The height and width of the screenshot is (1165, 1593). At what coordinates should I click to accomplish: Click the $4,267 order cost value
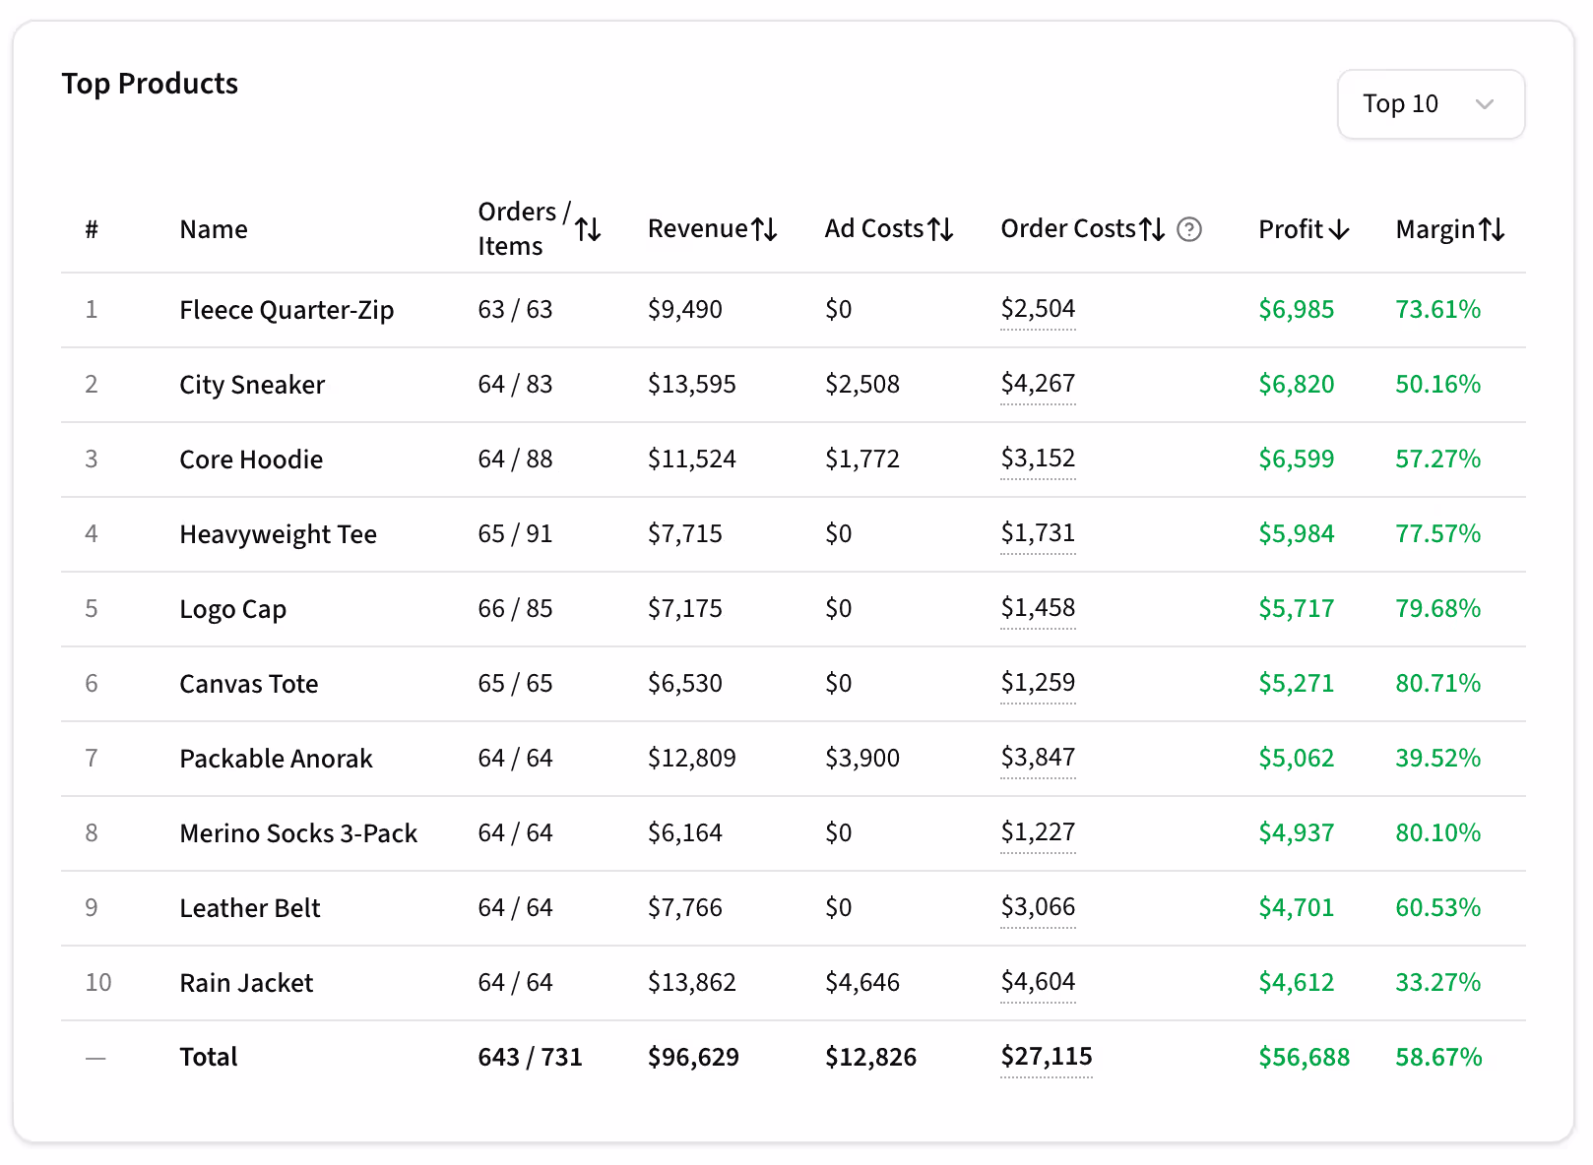click(x=1038, y=384)
